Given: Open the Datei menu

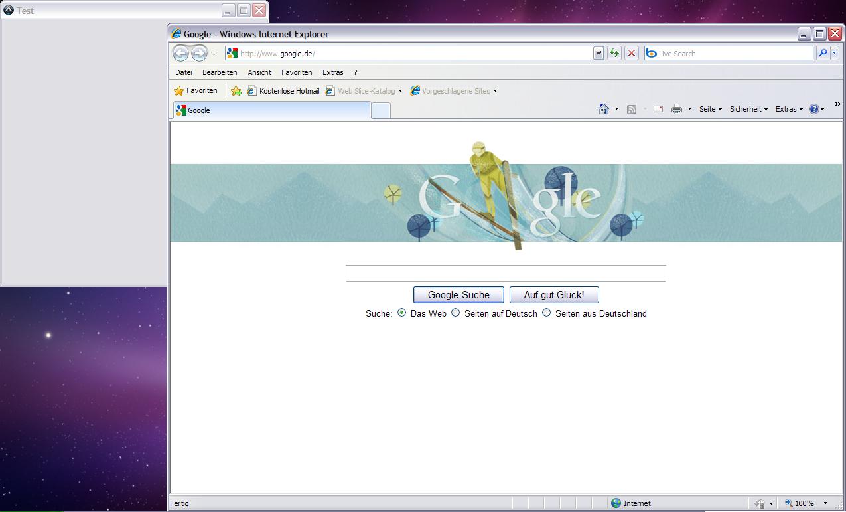Looking at the screenshot, I should (183, 72).
